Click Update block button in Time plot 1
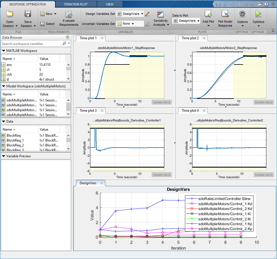This screenshot has height=259, width=277. [162, 102]
